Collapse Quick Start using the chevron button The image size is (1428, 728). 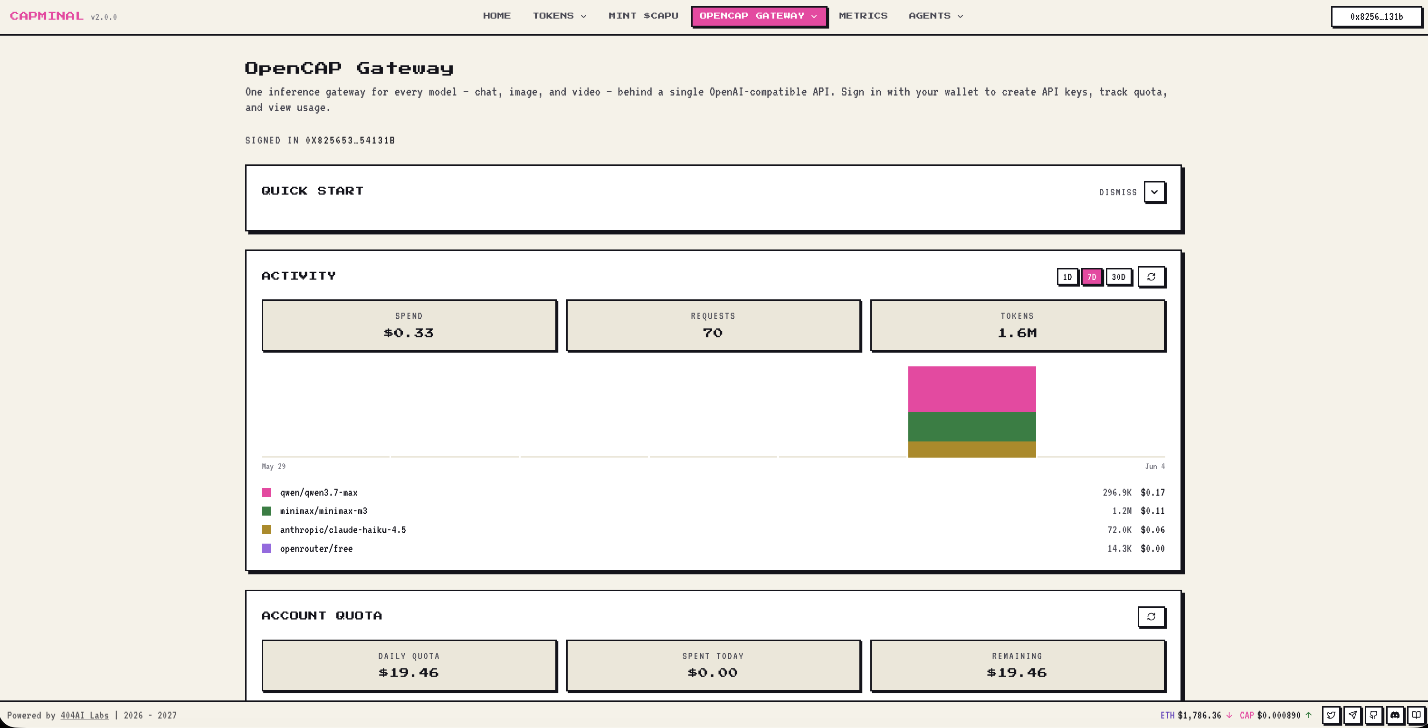pos(1154,192)
